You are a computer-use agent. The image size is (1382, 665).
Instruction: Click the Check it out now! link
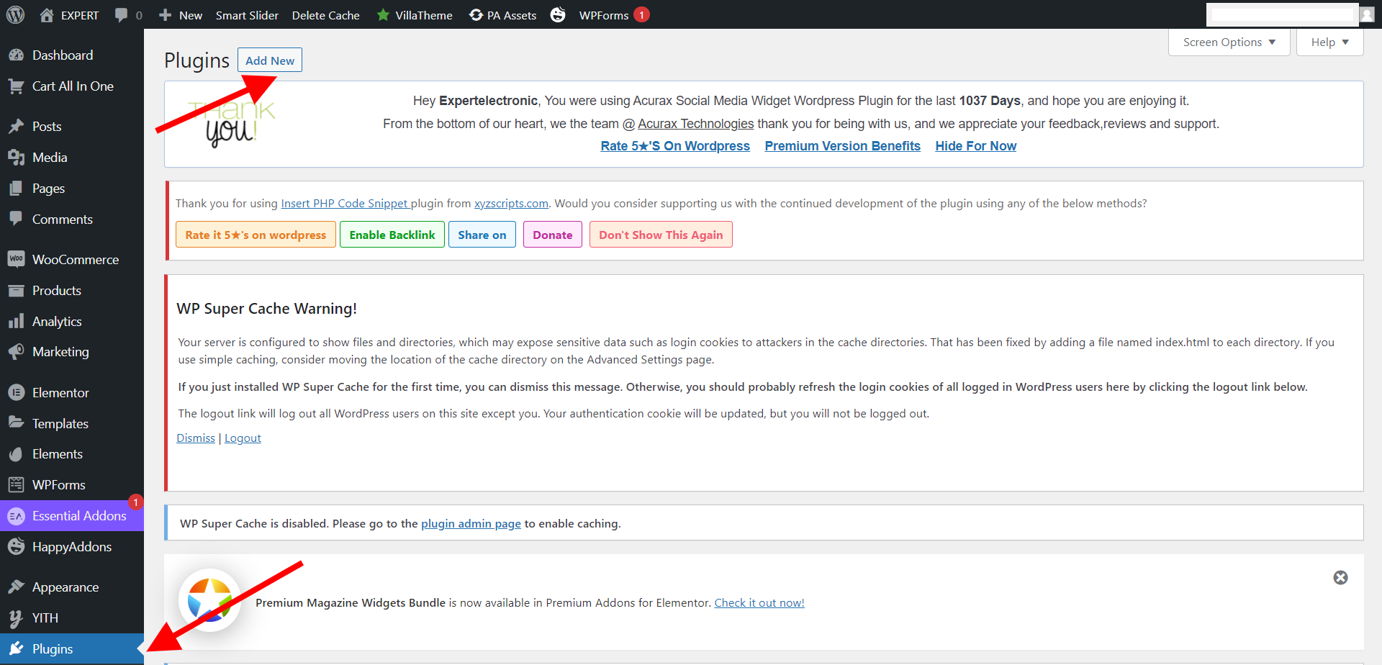click(x=759, y=603)
